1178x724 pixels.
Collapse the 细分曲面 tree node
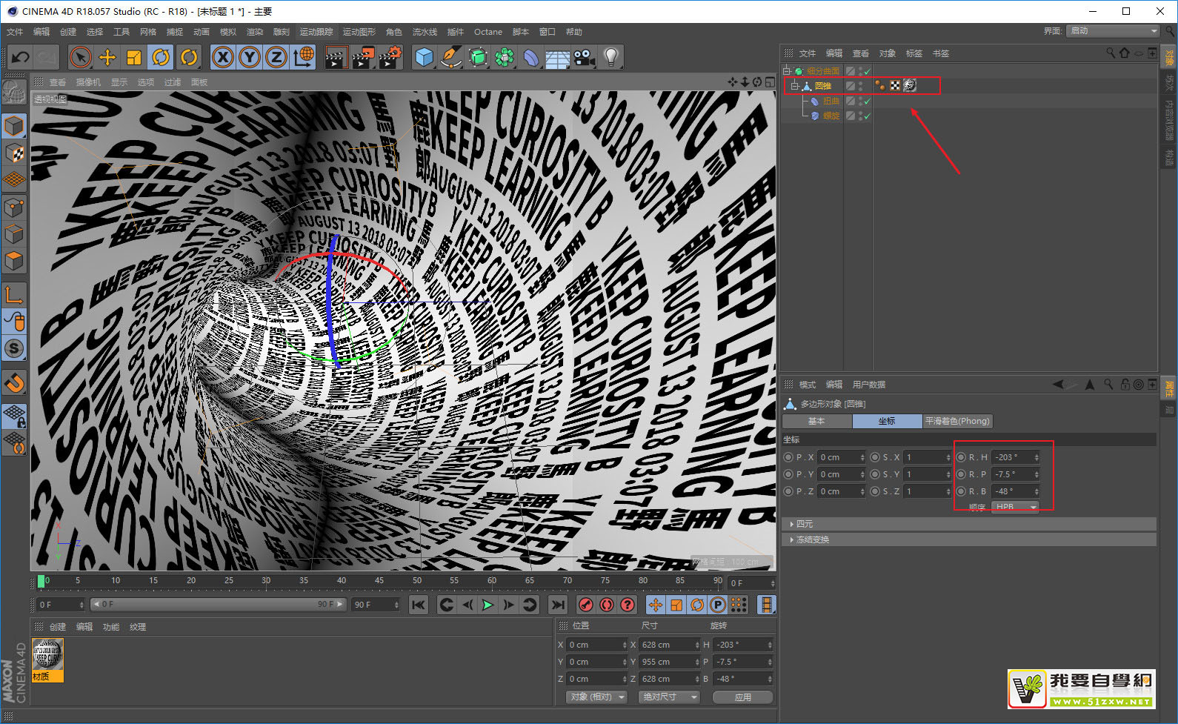point(788,71)
